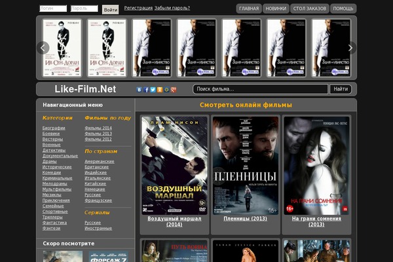
Task: Open the Мюзиклы category
Action: (x=52, y=195)
